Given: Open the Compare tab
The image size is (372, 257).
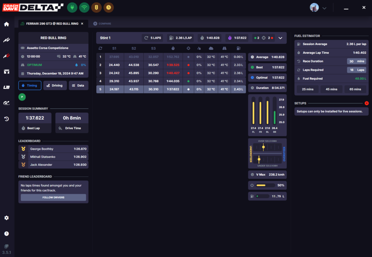Looking at the screenshot, I should point(102,24).
